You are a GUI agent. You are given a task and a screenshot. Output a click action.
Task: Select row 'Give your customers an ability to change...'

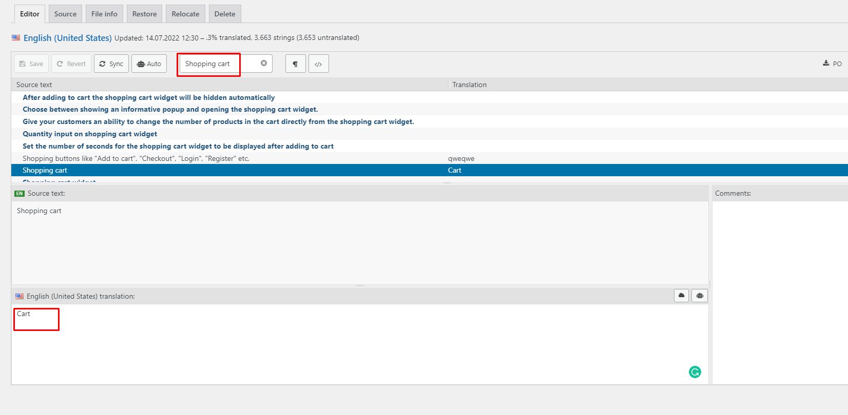pyautogui.click(x=430, y=121)
